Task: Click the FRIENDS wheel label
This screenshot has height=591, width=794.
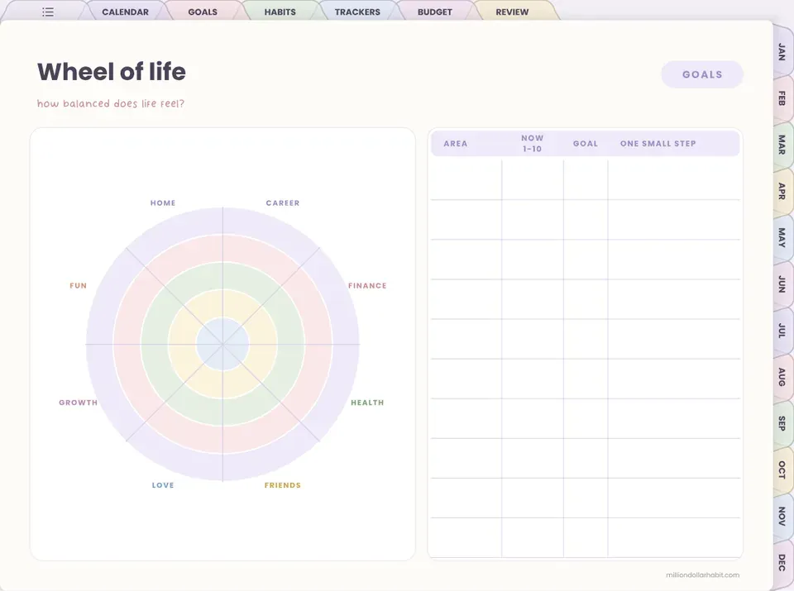Action: 283,485
